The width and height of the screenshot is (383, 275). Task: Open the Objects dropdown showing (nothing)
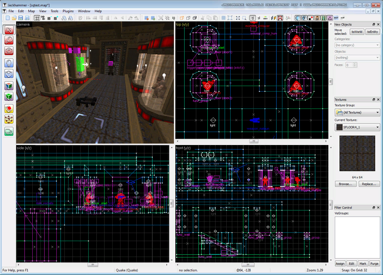pyautogui.click(x=357, y=58)
